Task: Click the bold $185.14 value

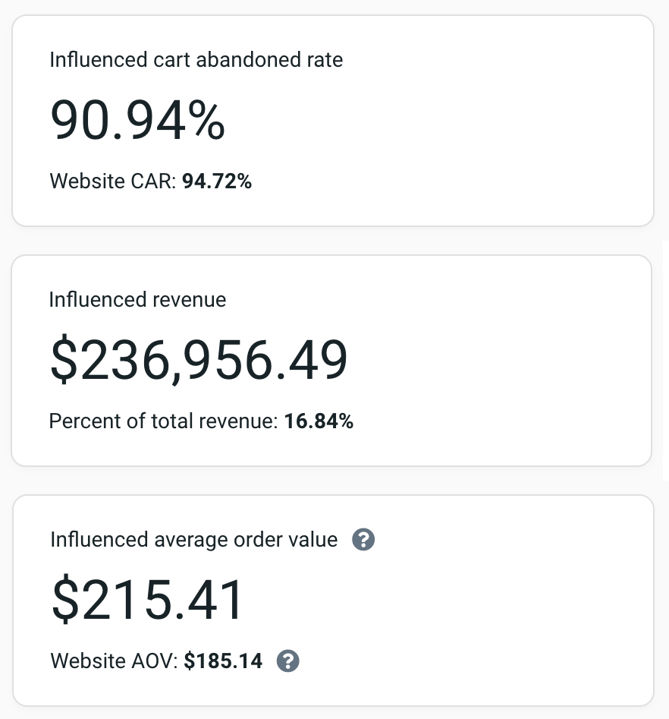Action: coord(224,661)
